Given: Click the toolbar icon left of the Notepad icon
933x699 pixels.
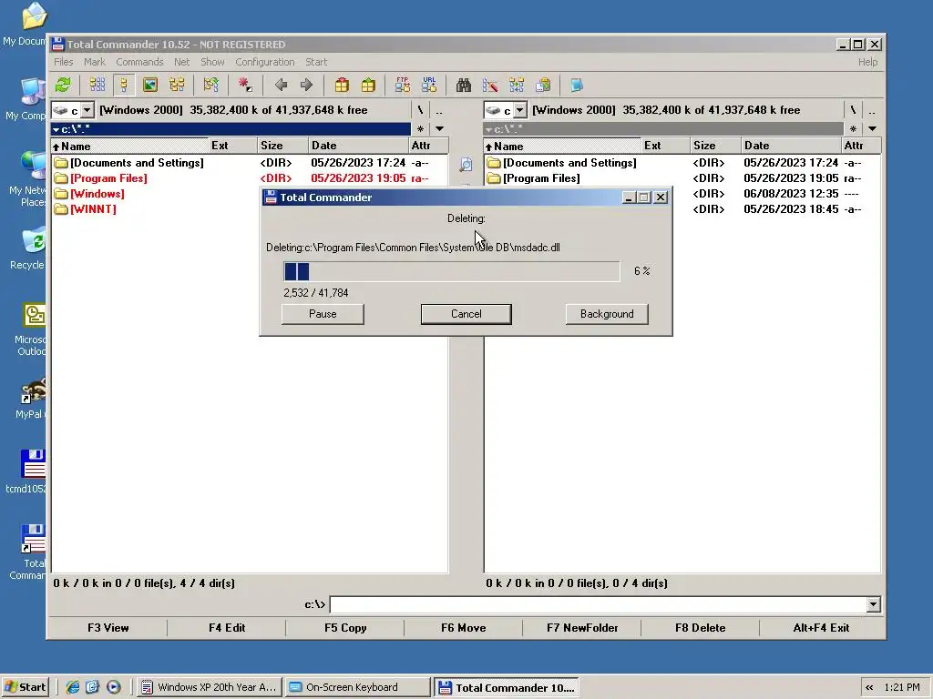Looking at the screenshot, I should (543, 85).
